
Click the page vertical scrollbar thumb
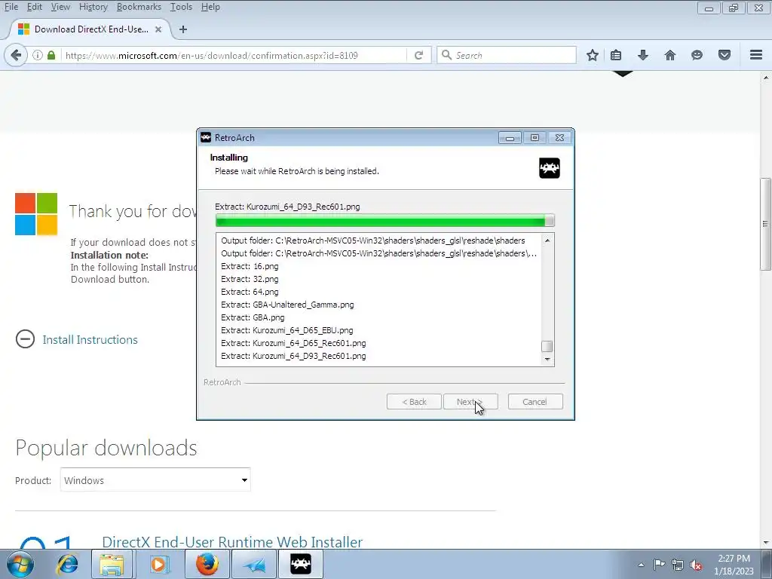point(766,224)
